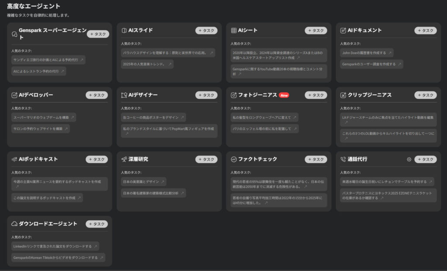
Task: Click the AIポッドキャスト waveform icon
Action: tap(14, 159)
